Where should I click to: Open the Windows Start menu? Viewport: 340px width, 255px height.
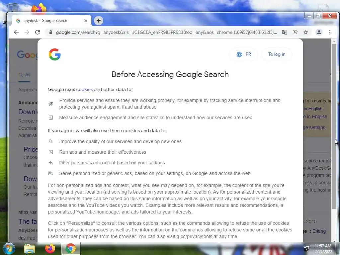pyautogui.click(x=8, y=248)
